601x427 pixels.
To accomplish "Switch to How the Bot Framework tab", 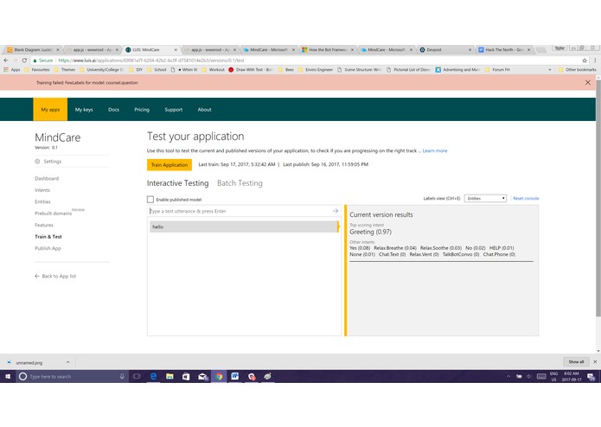I will point(327,50).
